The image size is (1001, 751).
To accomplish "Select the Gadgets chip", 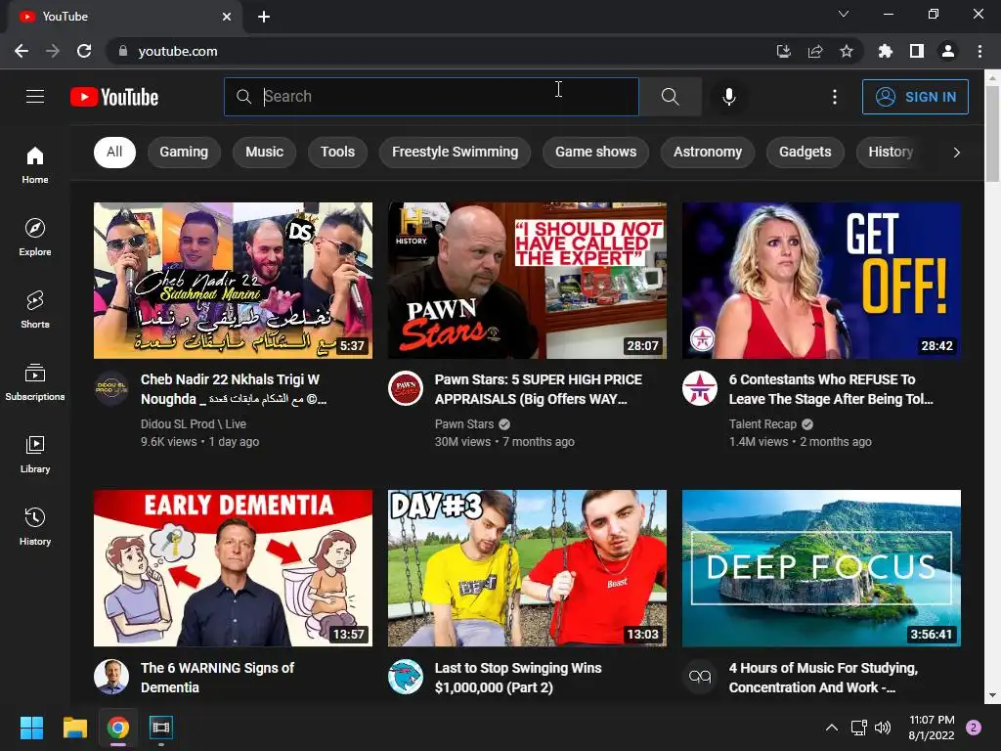I will (x=805, y=152).
